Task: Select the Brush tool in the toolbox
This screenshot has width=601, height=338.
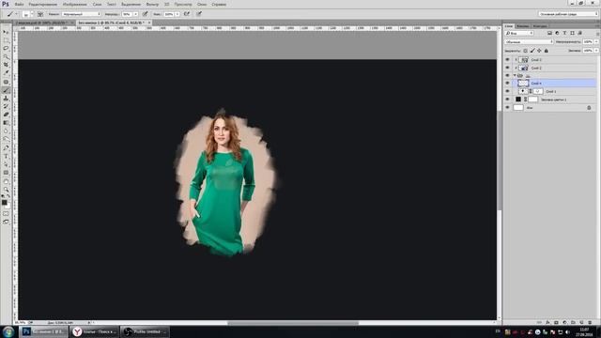Action: pyautogui.click(x=6, y=90)
